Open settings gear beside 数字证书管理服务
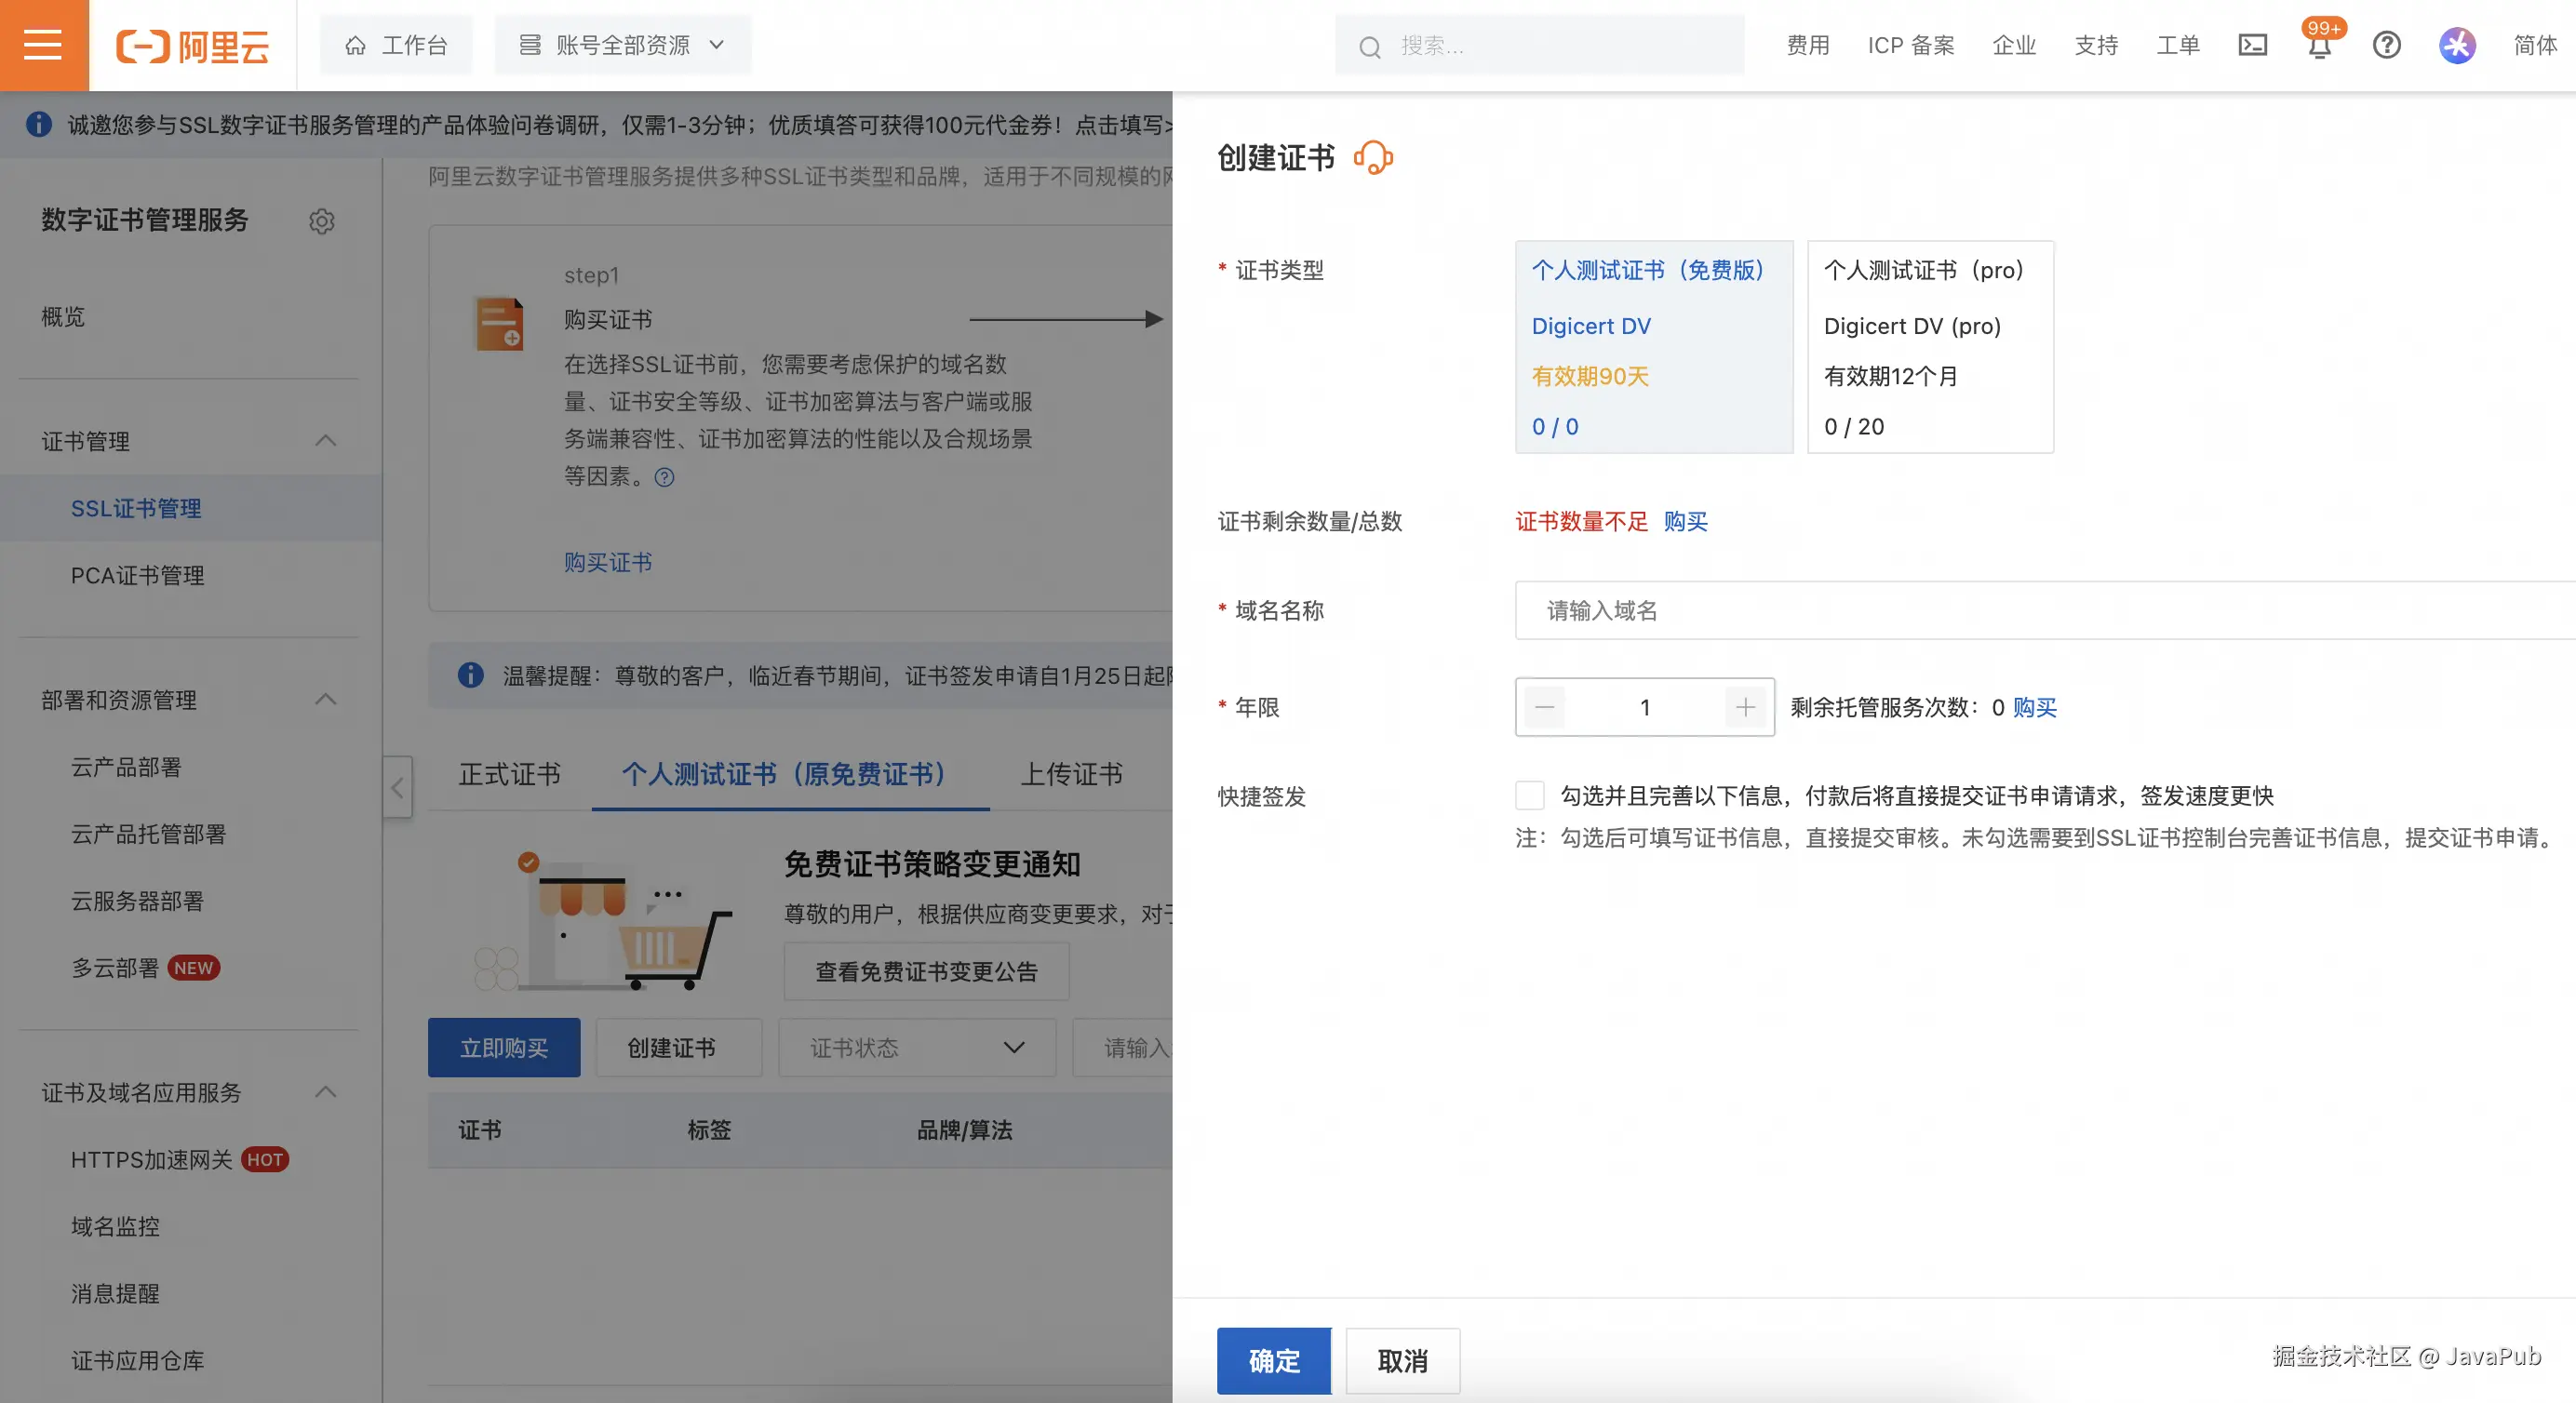Viewport: 2576px width, 1403px height. 321,221
